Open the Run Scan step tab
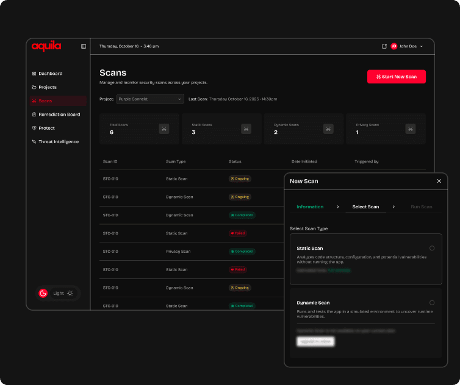This screenshot has height=385, width=460. pyautogui.click(x=422, y=207)
